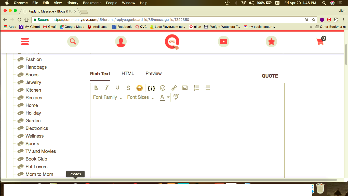Click the QVC logo in the header
Viewport: 348px width, 196px height.
tap(172, 42)
